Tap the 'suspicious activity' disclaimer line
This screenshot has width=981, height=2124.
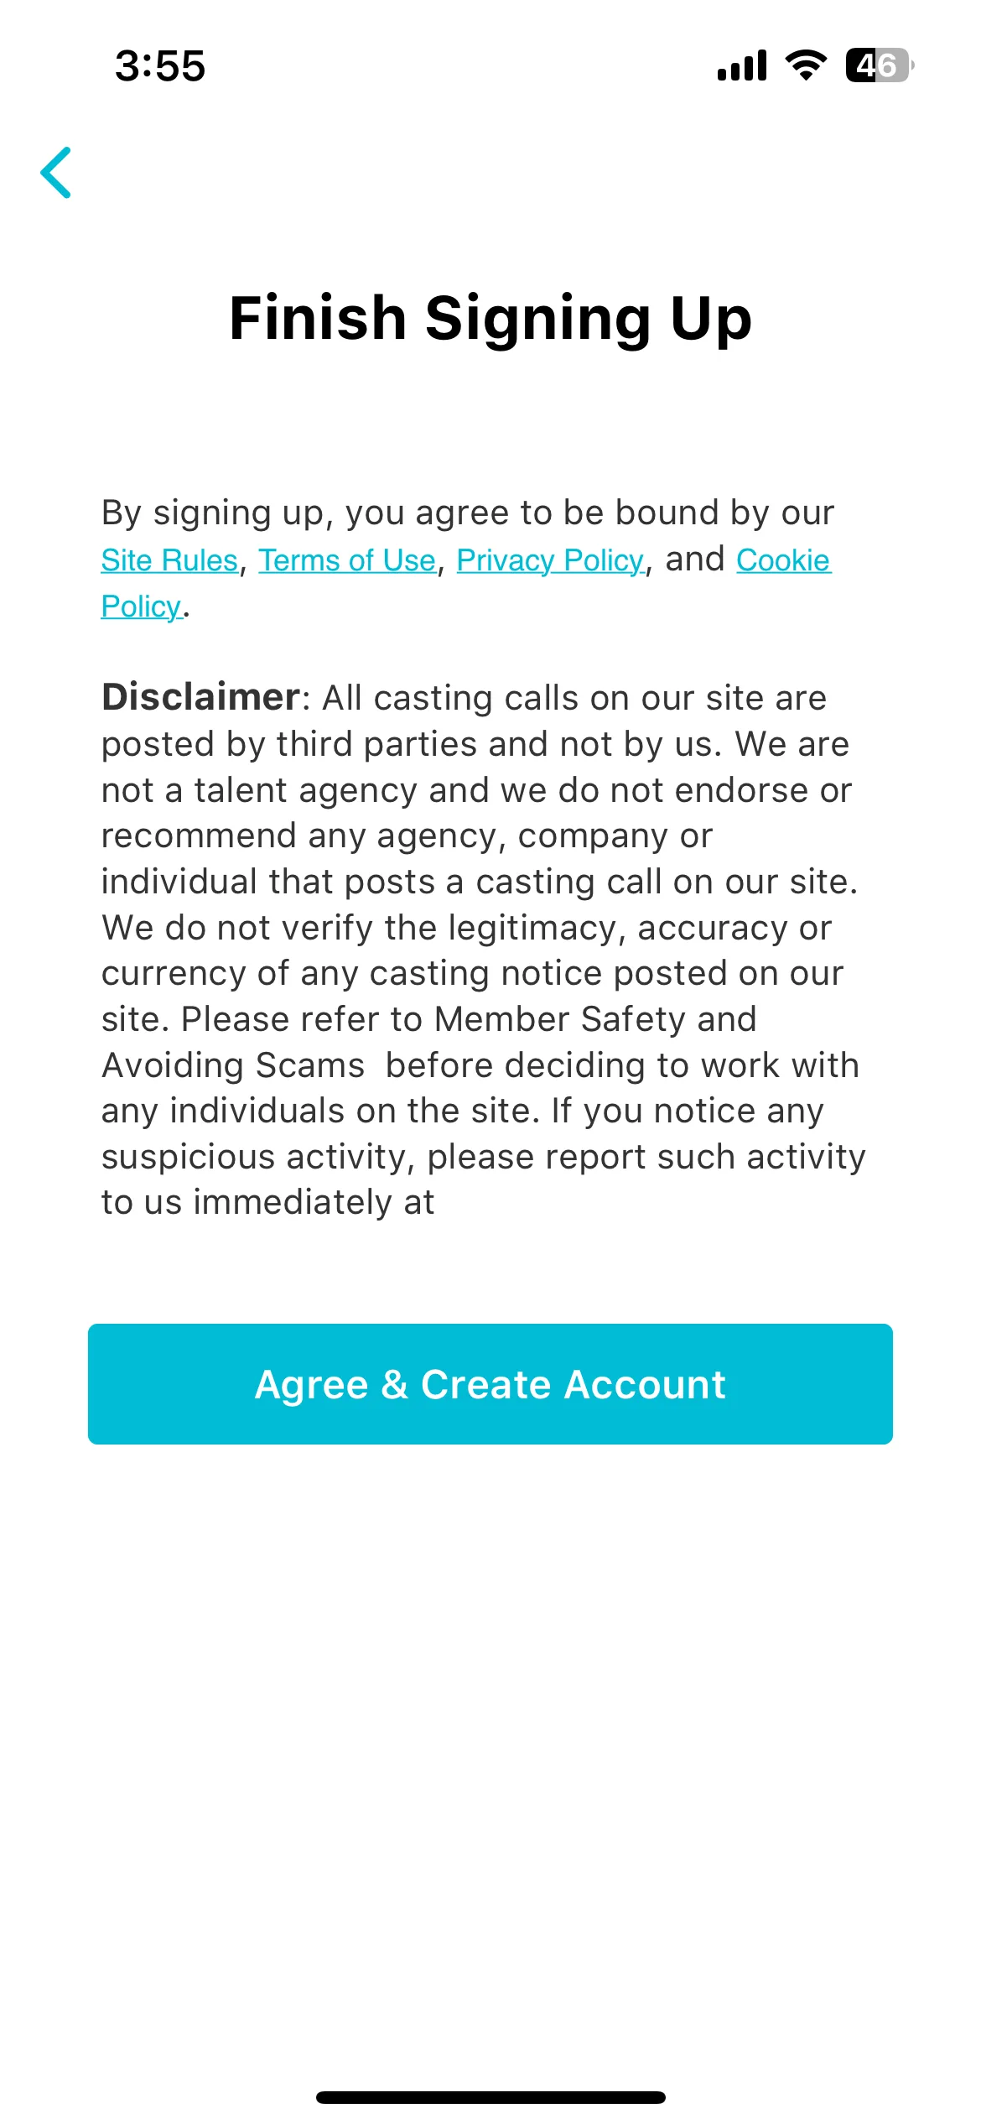[x=483, y=1157]
